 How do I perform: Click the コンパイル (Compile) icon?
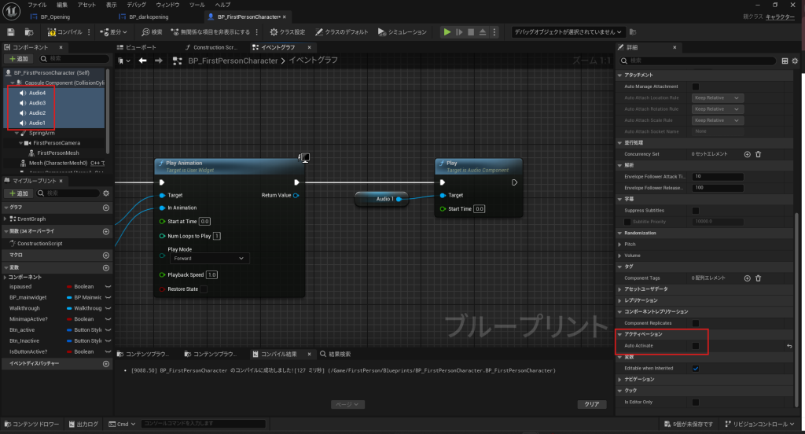[x=53, y=32]
